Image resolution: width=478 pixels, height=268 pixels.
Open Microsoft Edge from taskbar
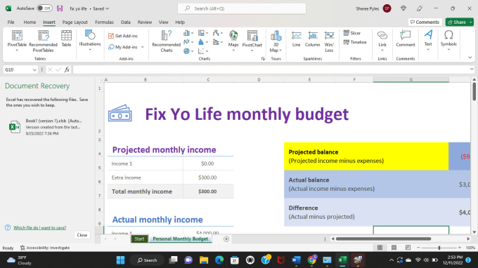tap(219, 260)
